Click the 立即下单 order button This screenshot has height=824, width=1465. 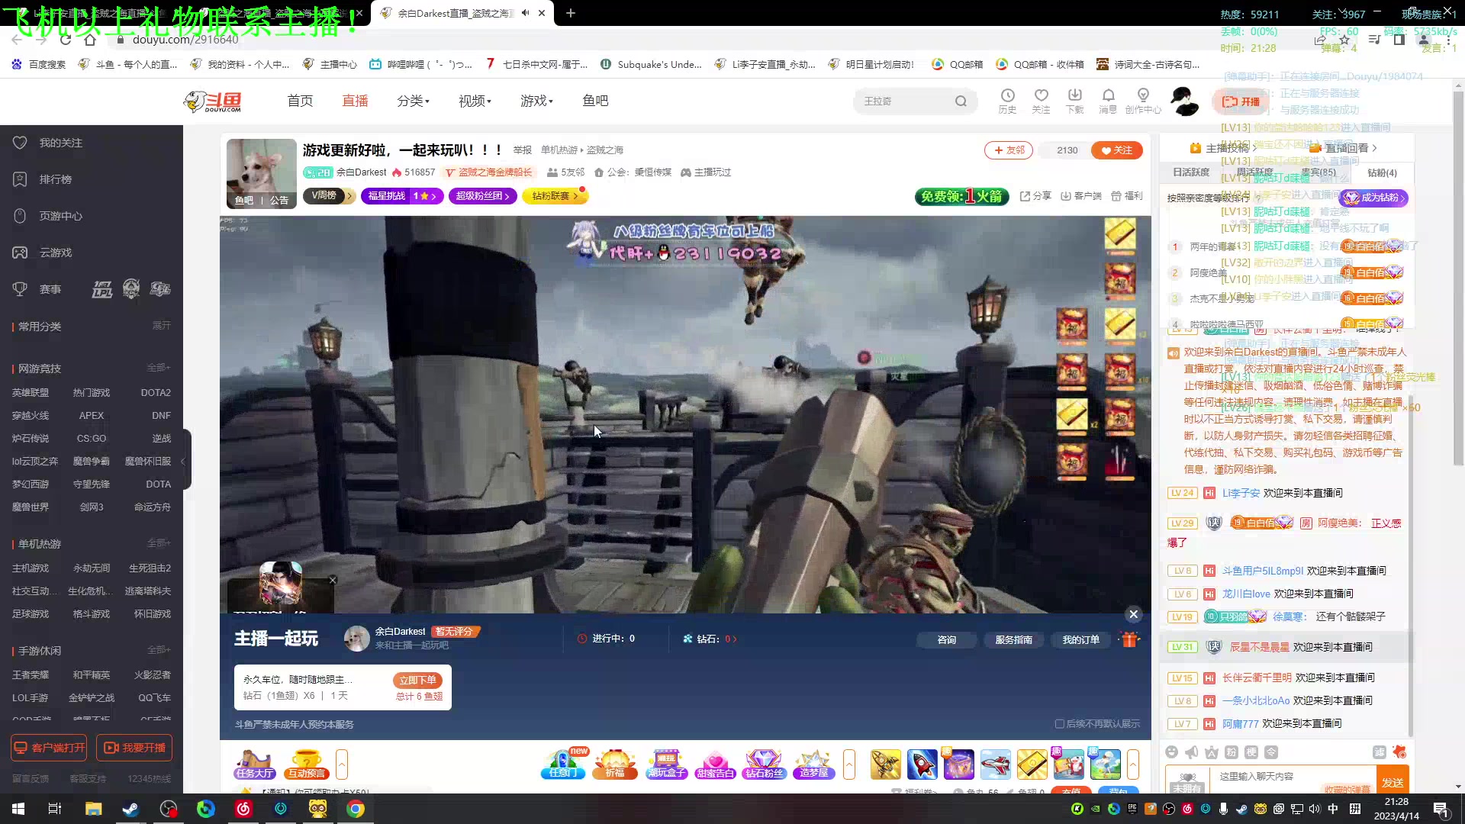click(x=417, y=680)
